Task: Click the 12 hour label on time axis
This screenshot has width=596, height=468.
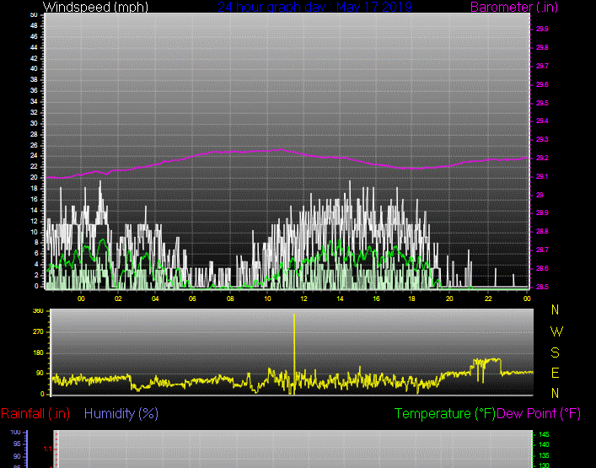Action: (x=303, y=299)
